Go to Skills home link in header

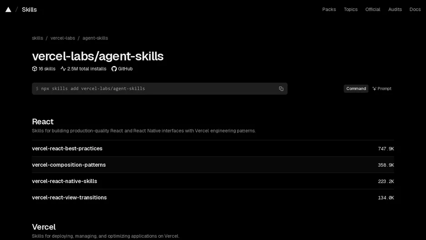click(29, 10)
